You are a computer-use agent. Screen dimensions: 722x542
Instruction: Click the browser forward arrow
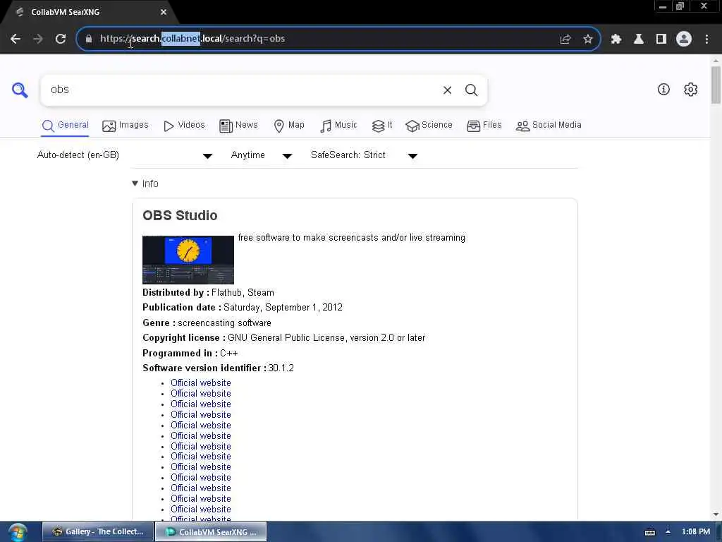[38, 39]
